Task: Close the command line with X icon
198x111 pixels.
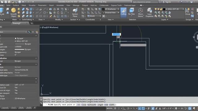Action: point(41,100)
